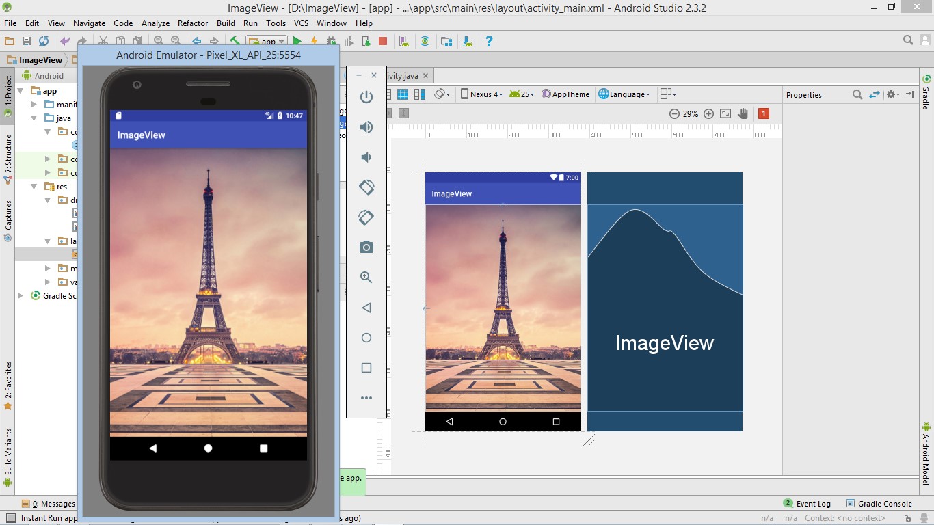Click the red error count indicator

click(x=764, y=113)
